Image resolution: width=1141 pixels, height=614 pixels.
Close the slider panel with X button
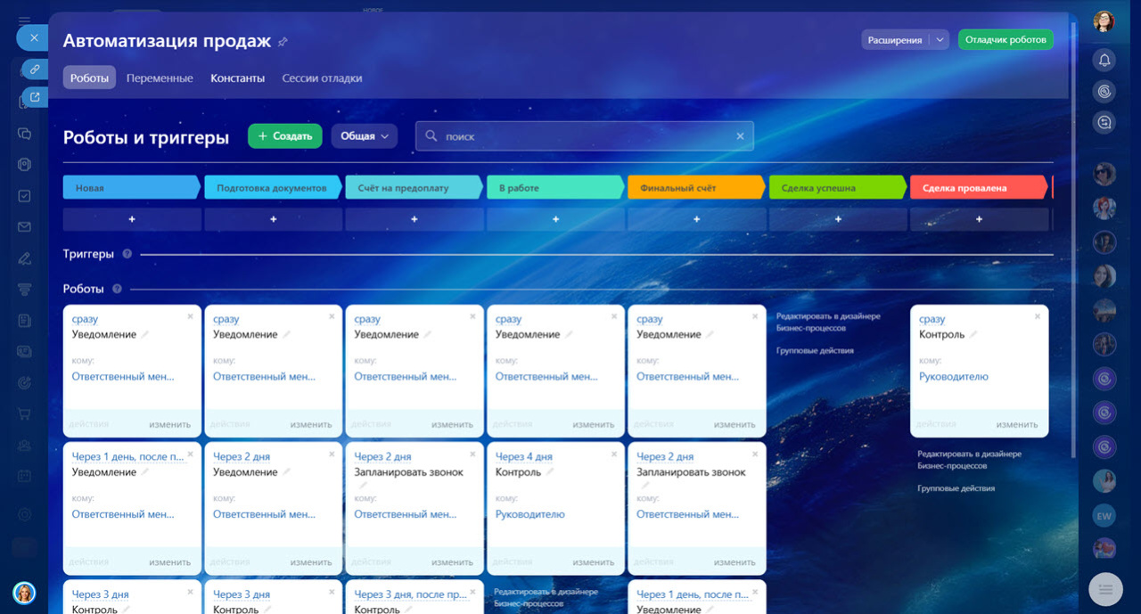(33, 37)
